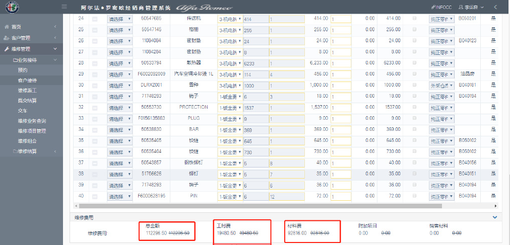Image resolution: width=510 pixels, height=245 pixels.
Task: Open the 3-机电拆 dropdown in row 29
Action: tap(230, 74)
